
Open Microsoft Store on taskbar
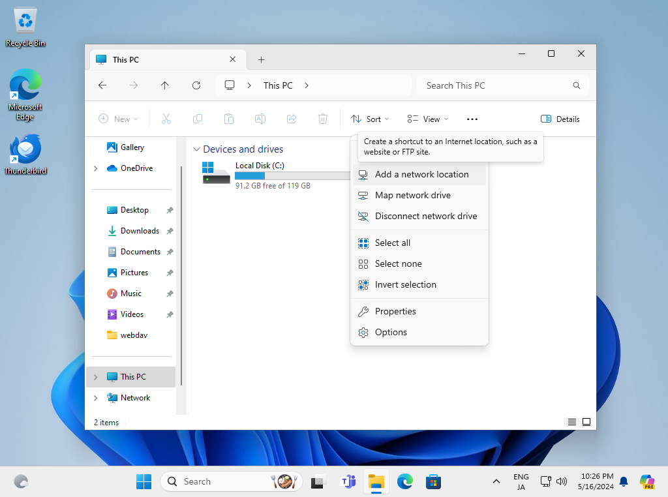(x=433, y=481)
